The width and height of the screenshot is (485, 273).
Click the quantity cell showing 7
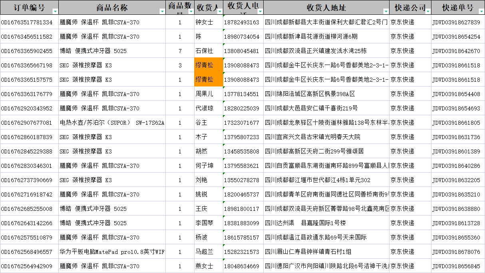(x=180, y=51)
